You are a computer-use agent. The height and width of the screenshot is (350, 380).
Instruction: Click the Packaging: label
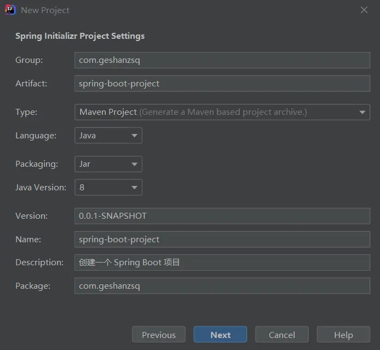tap(37, 164)
